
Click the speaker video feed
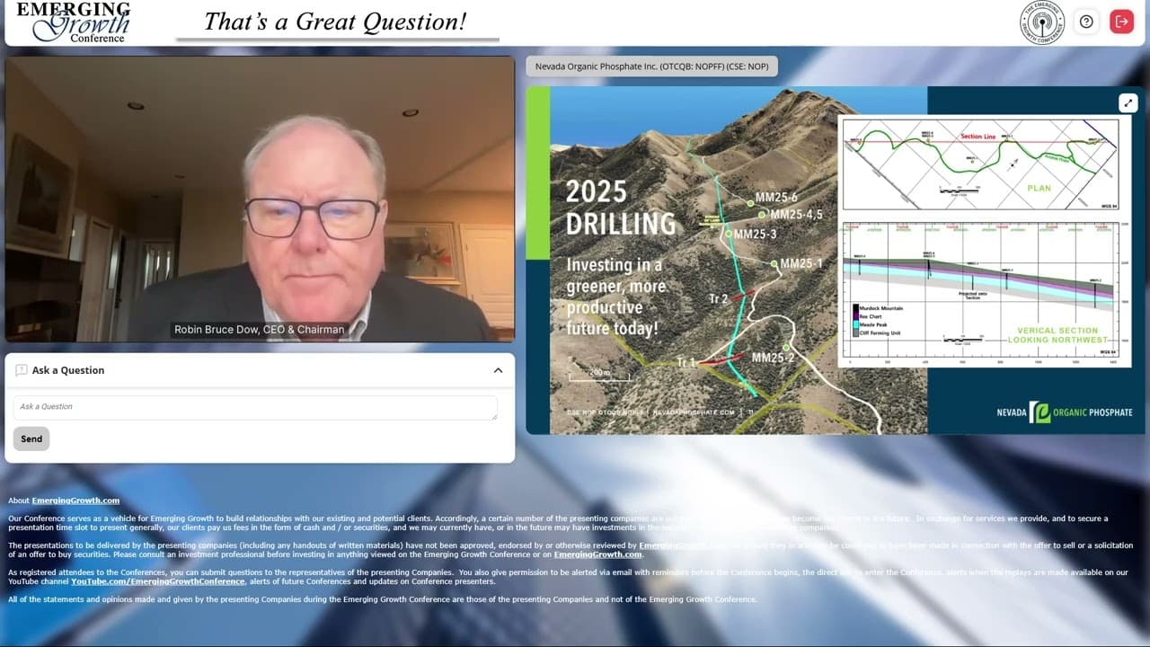click(260, 199)
